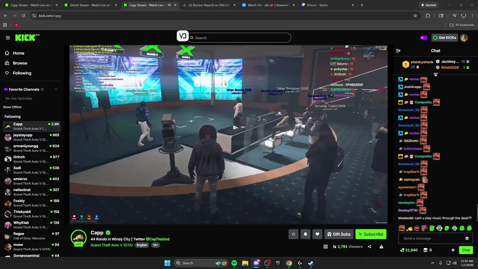Viewport: 478px width, 269px height.
Task: Open nellaxbrat in the Following list
Action: click(x=32, y=192)
